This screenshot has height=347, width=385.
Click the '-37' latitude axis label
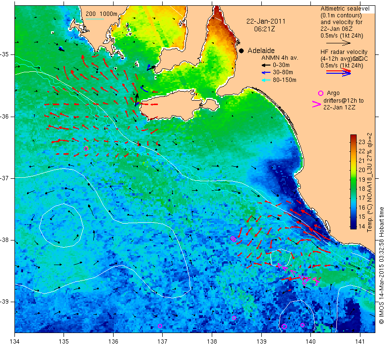point(5,178)
